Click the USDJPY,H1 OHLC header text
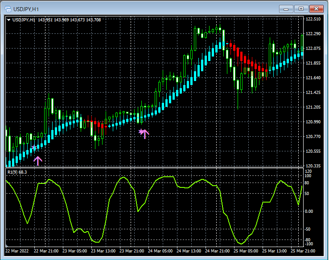Screen dimensions: 329x260 point(57,20)
